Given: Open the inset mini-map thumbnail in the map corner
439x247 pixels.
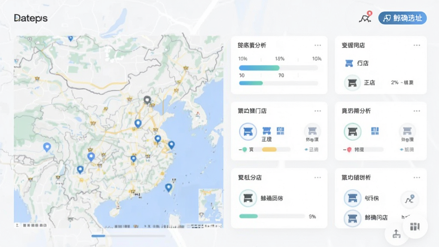Looking at the screenshot, I should click(210, 205).
